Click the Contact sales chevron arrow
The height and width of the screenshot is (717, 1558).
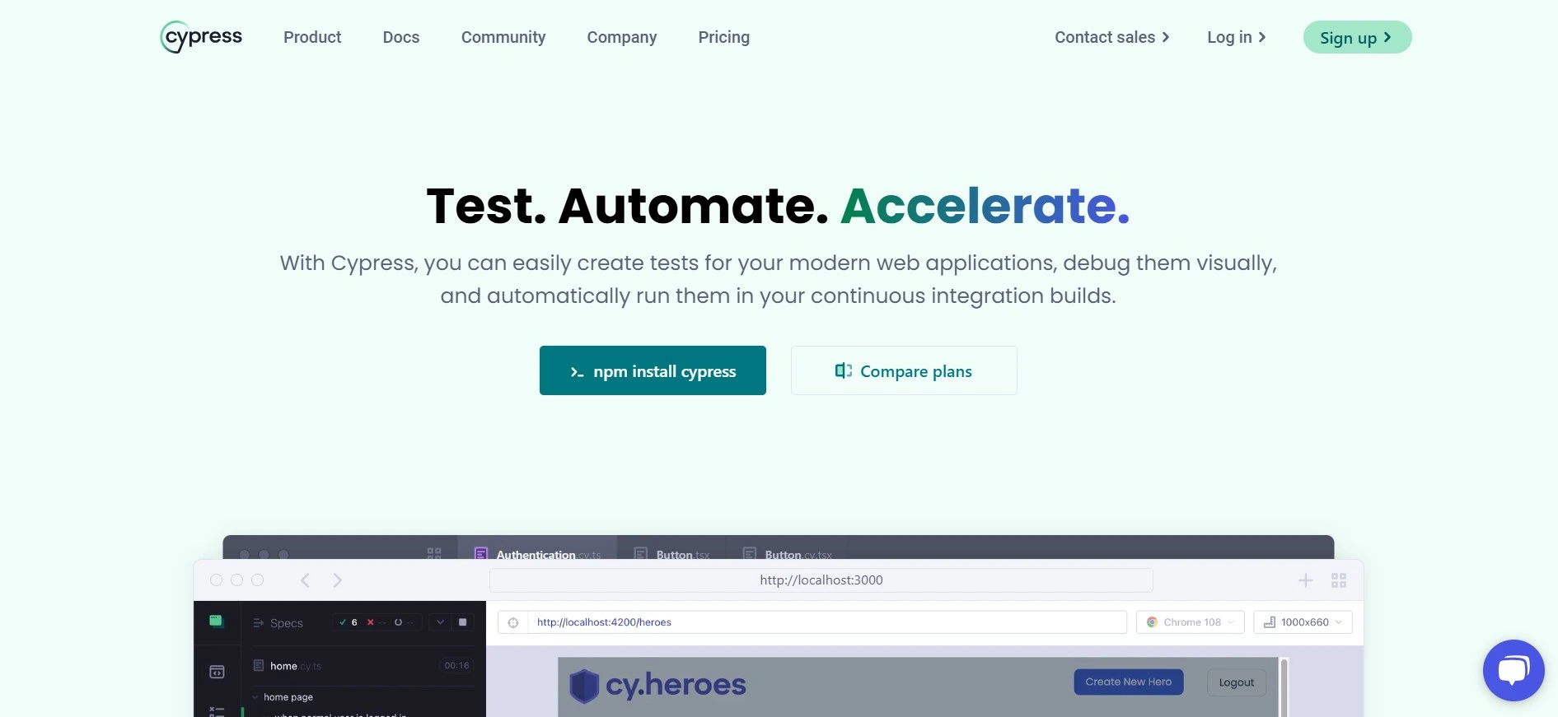point(1166,37)
